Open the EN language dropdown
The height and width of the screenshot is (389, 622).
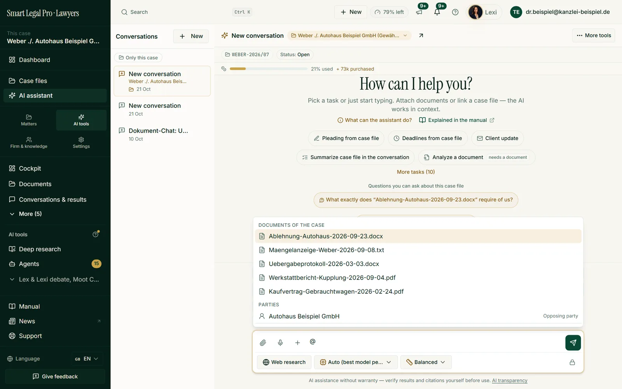(87, 359)
